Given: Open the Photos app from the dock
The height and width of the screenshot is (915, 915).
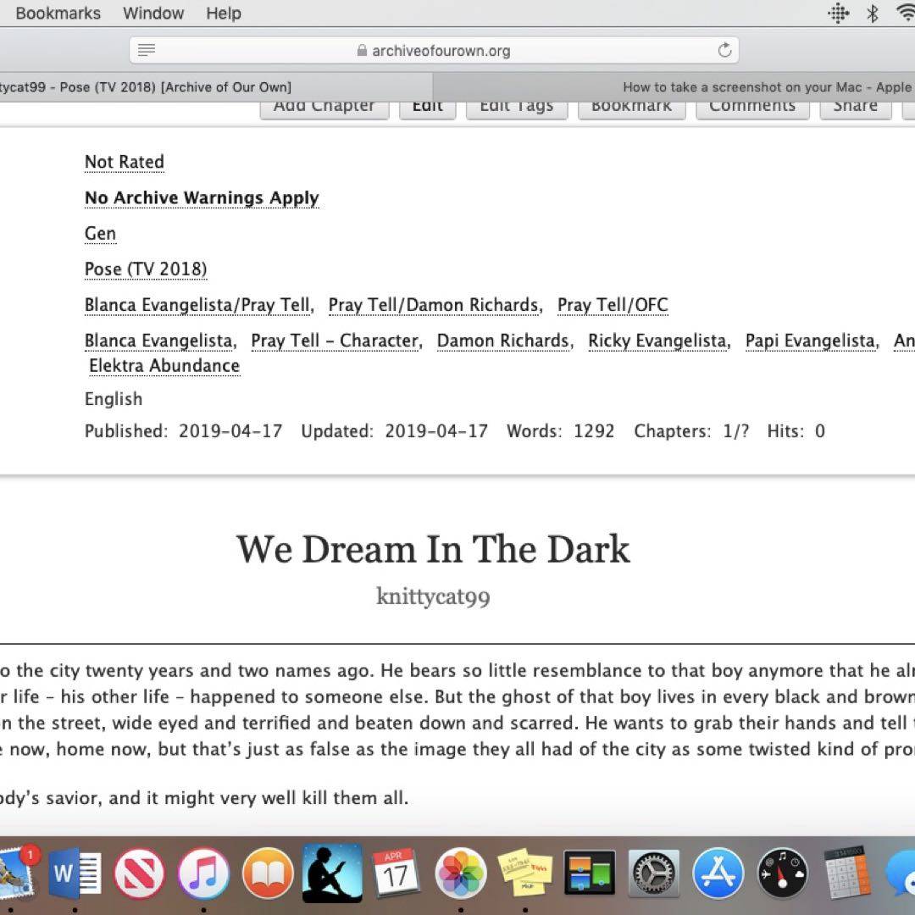Looking at the screenshot, I should [x=460, y=873].
